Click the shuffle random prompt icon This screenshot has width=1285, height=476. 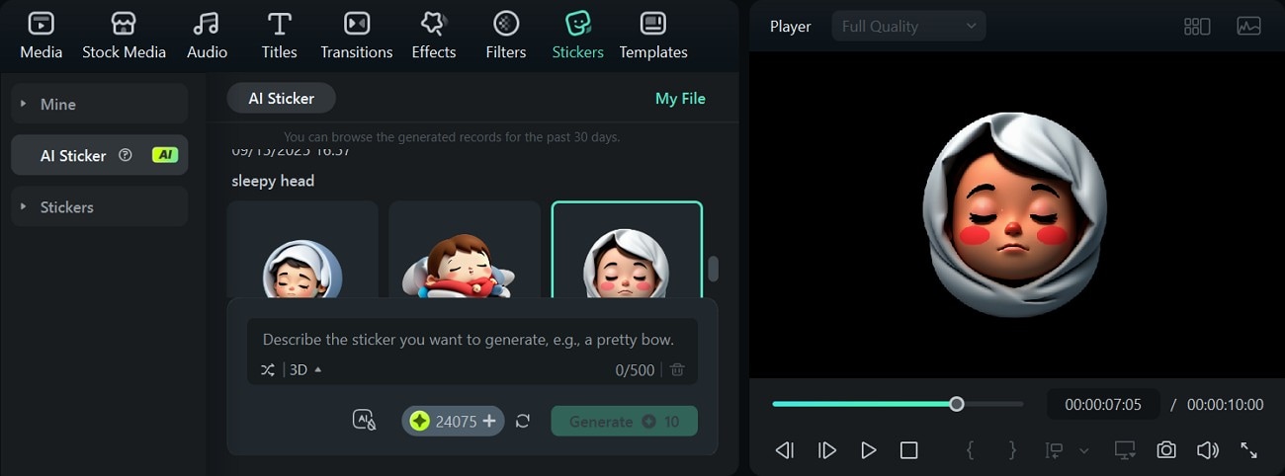pyautogui.click(x=268, y=369)
